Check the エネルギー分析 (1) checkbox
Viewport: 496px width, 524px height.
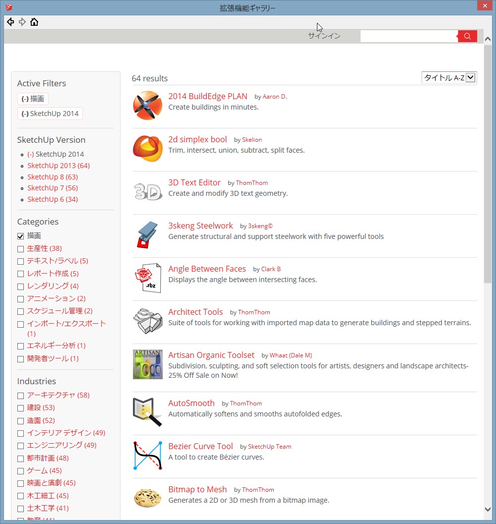tap(21, 346)
